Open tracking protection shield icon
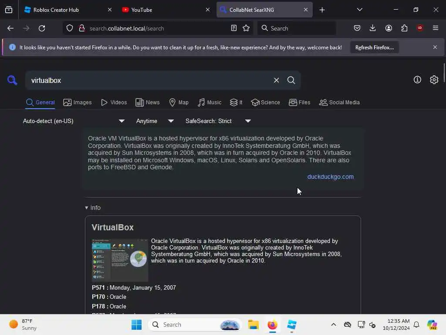The width and height of the screenshot is (446, 335). (x=70, y=28)
